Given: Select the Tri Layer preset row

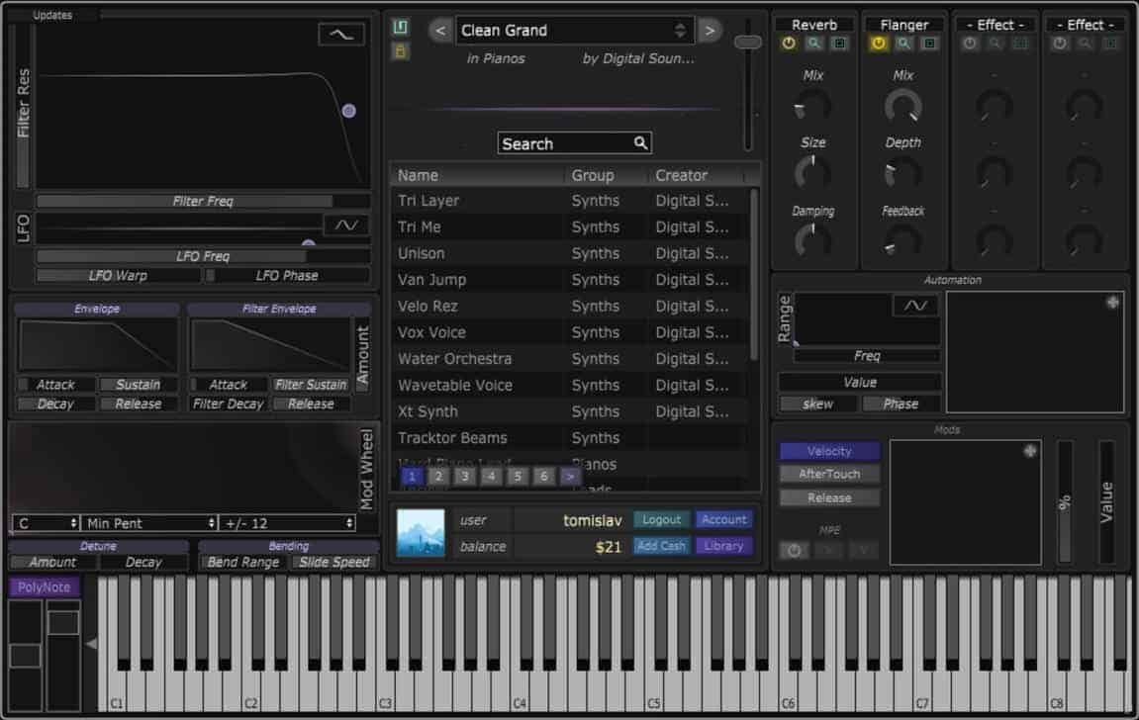Looking at the screenshot, I should [570, 201].
